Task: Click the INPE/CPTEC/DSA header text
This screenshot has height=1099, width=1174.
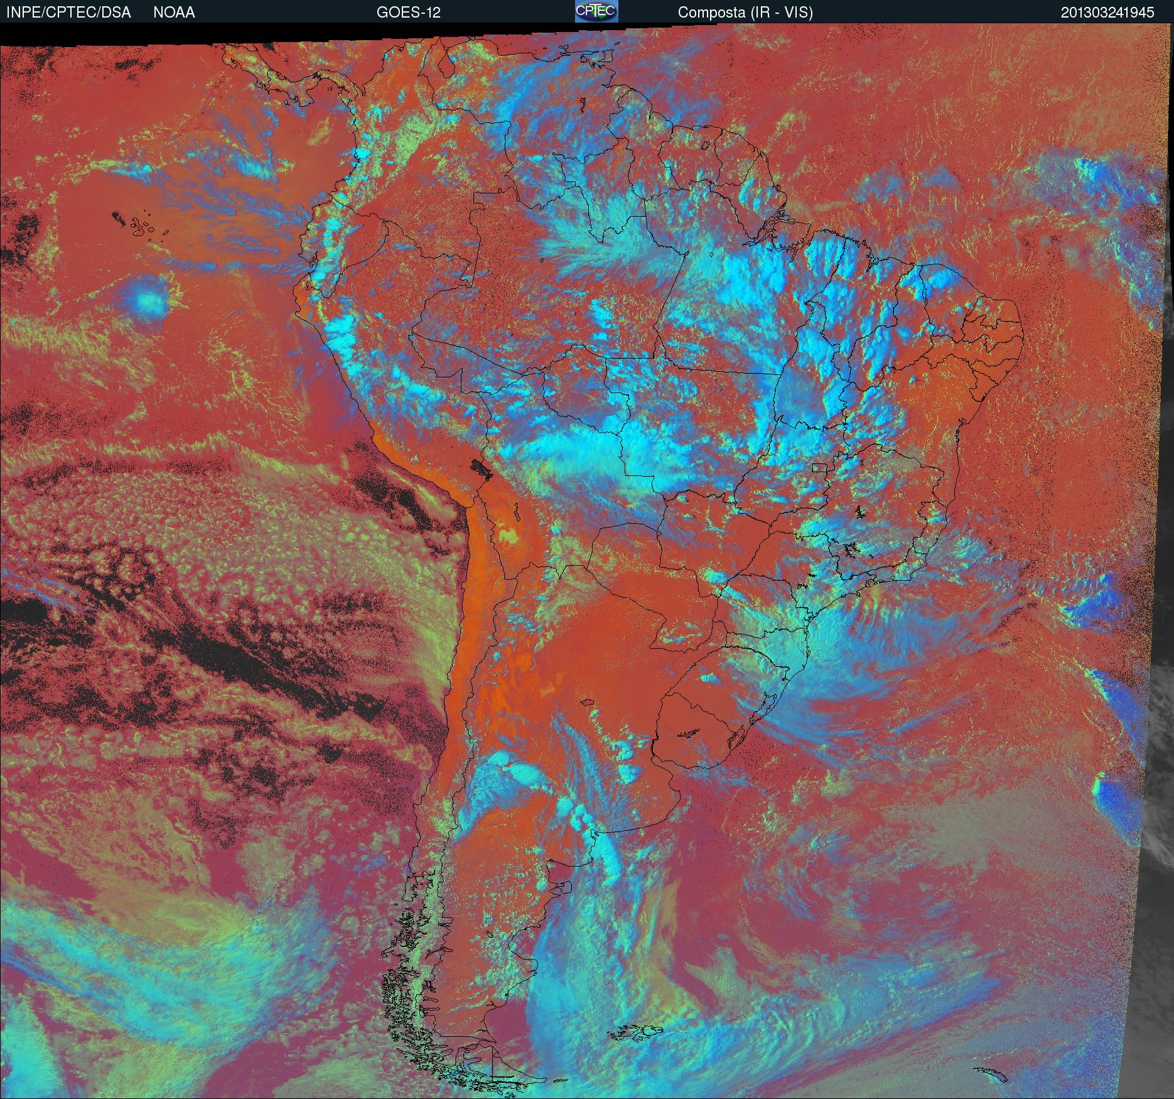Action: click(68, 13)
